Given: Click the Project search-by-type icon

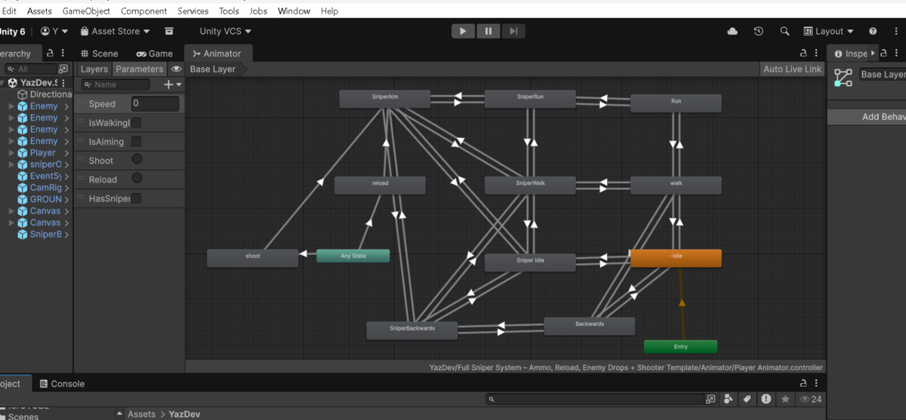Looking at the screenshot, I should tap(729, 399).
